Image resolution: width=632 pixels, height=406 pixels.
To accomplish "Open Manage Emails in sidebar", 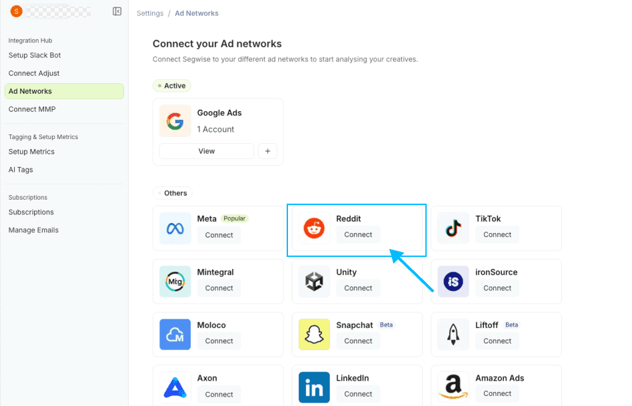I will click(33, 230).
